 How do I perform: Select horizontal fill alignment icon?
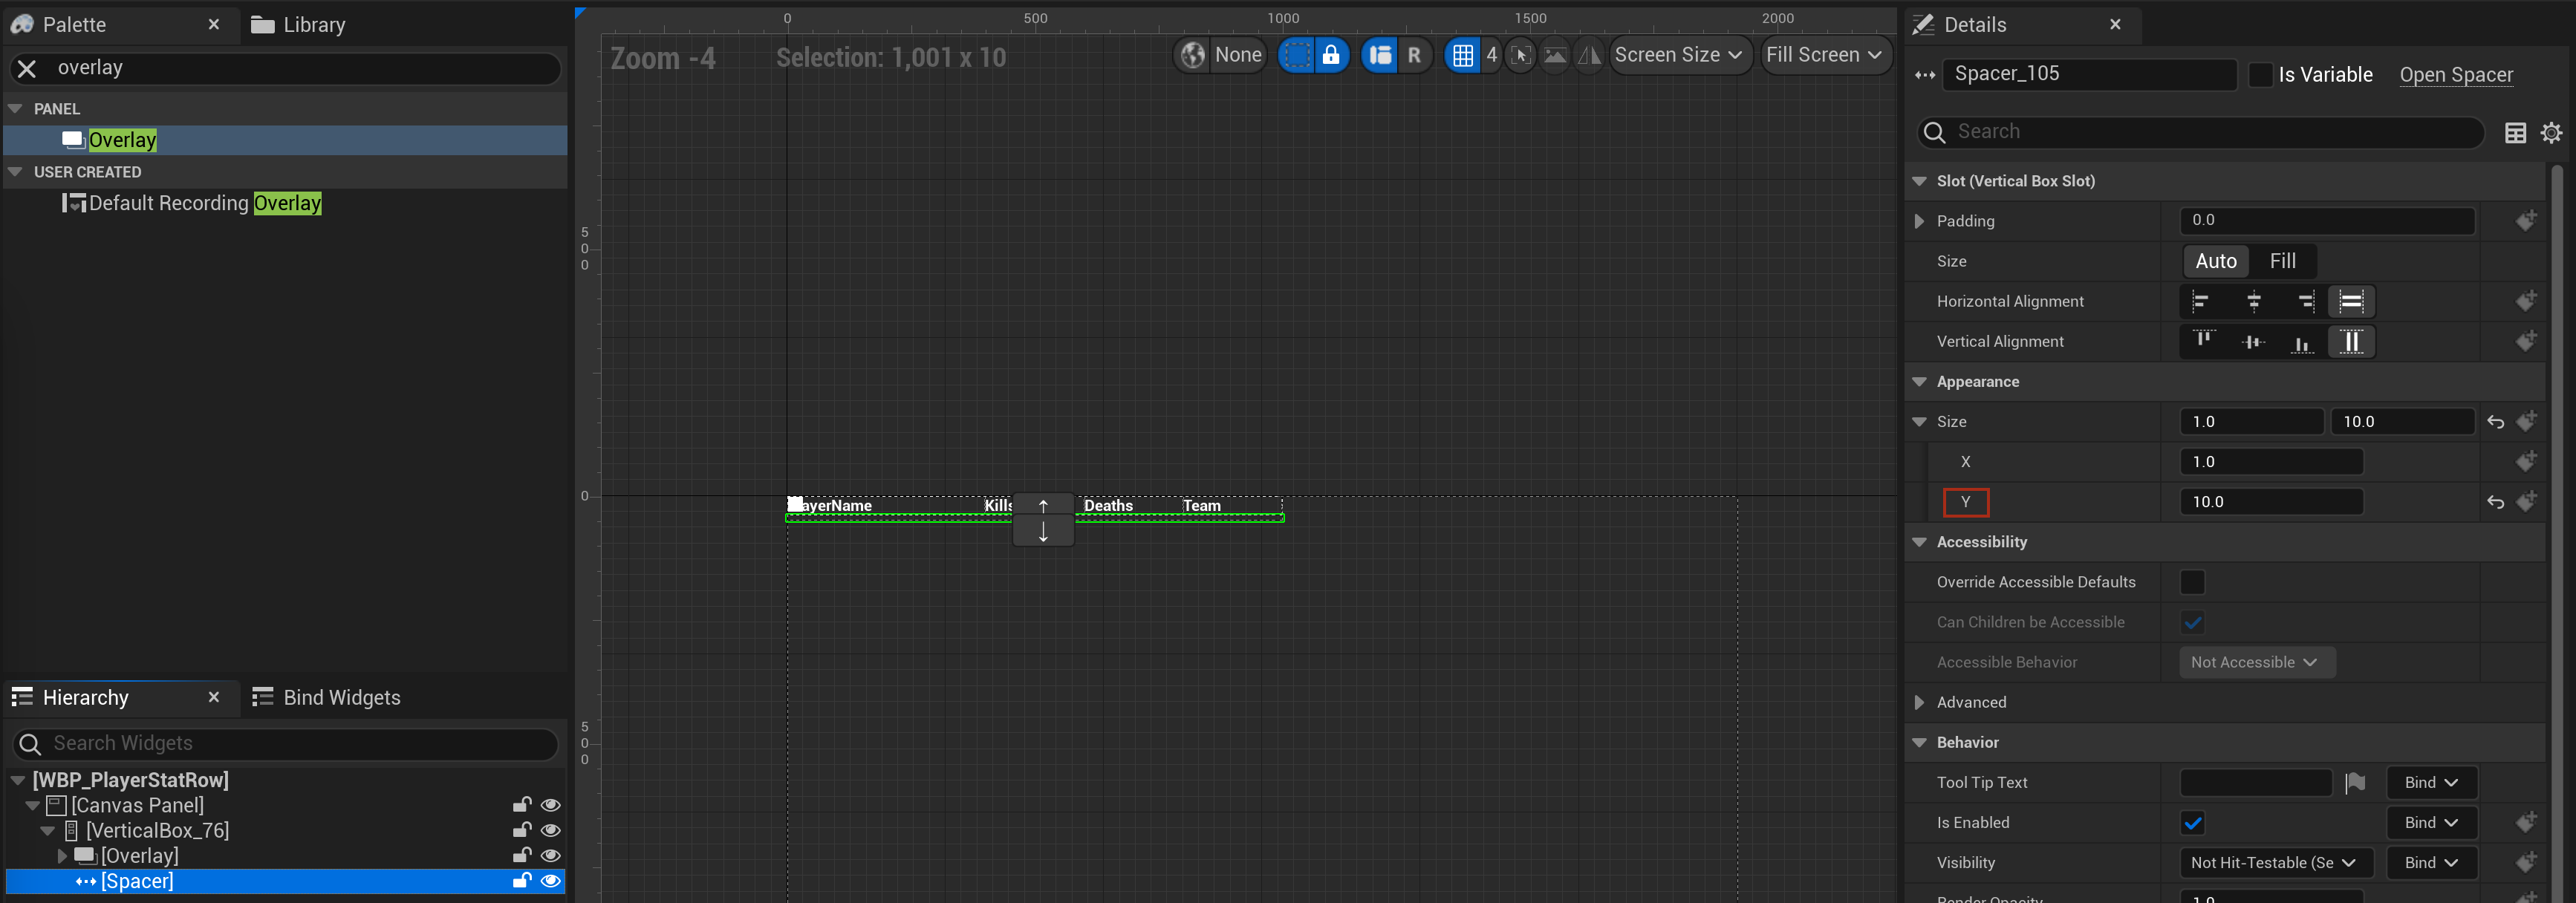(x=2351, y=301)
